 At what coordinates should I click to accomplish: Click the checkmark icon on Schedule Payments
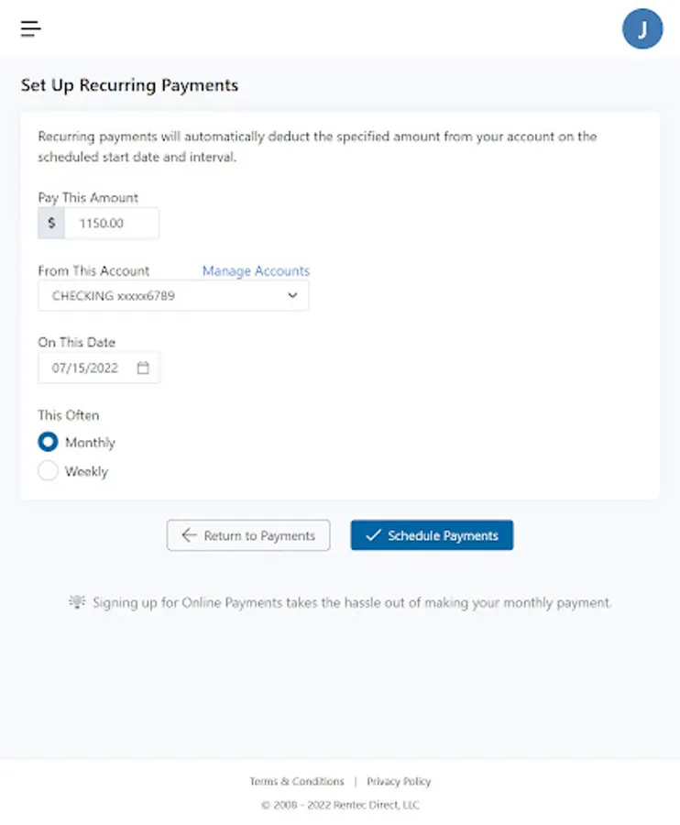[372, 535]
